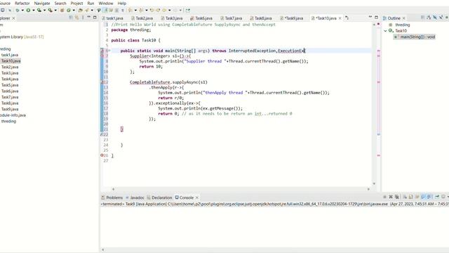Toggle Block Selection Mode in toolbar
Viewport: 449px width, 253px height.
tap(116, 11)
